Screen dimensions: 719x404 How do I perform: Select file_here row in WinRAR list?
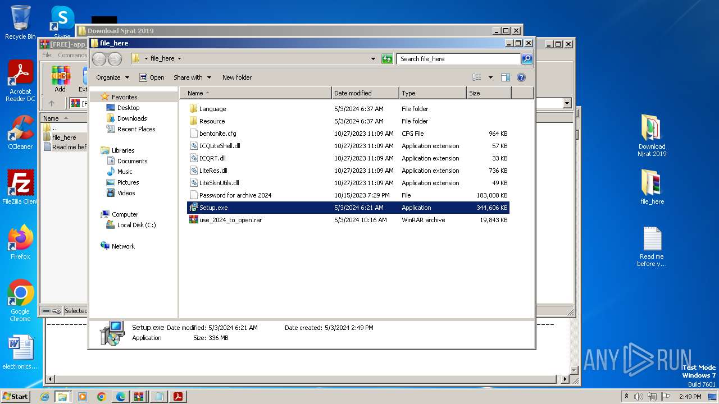[x=64, y=137]
